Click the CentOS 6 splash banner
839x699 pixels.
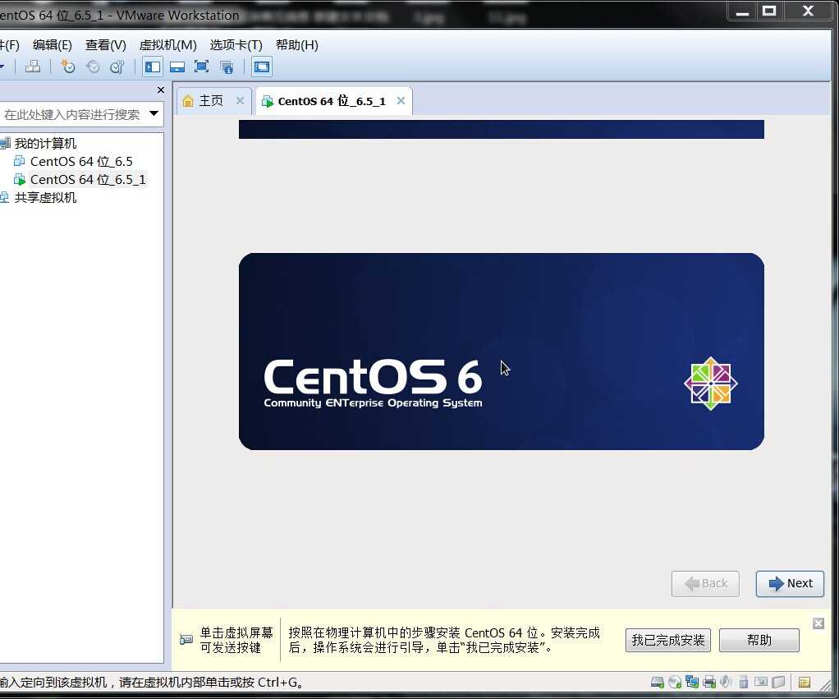[x=502, y=351]
